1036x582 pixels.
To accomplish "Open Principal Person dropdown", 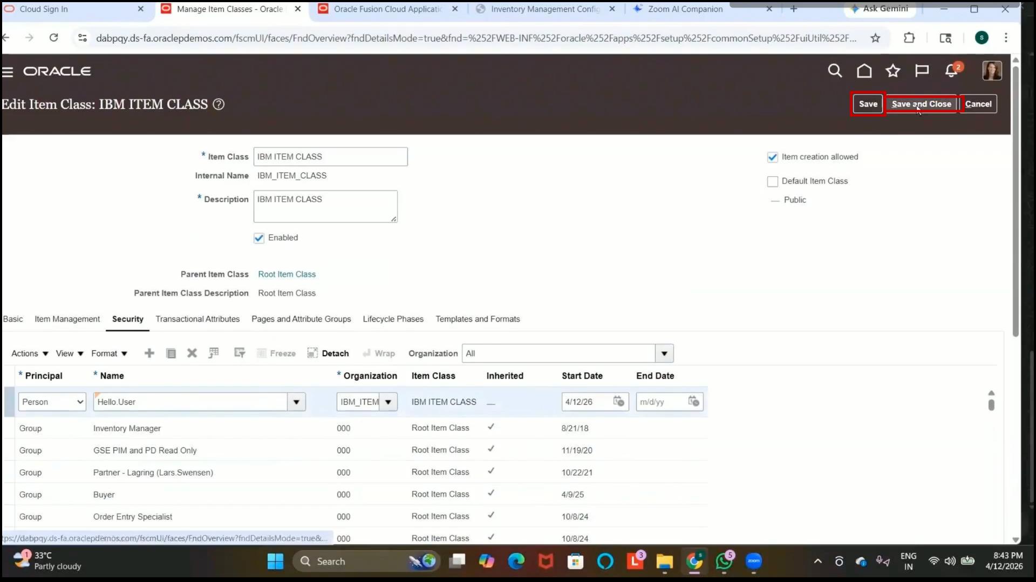I will pos(52,402).
